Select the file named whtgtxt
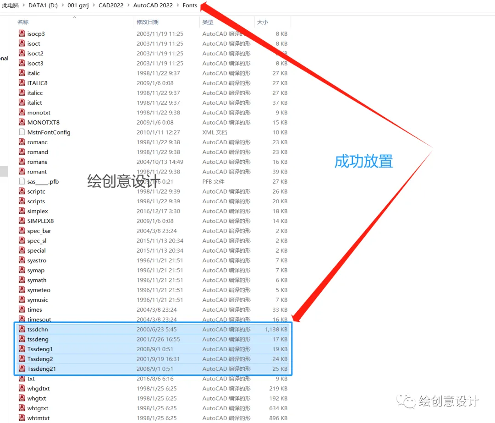The image size is (495, 423). tap(38, 408)
